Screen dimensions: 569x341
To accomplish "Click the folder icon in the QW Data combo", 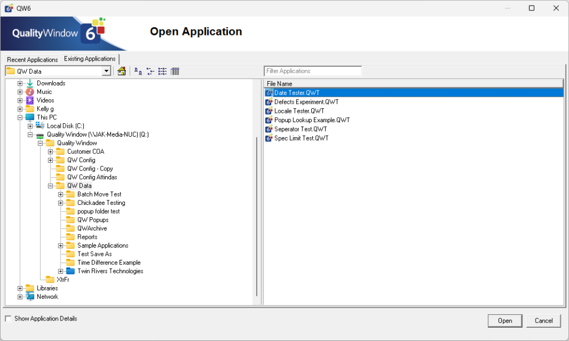I will point(10,71).
